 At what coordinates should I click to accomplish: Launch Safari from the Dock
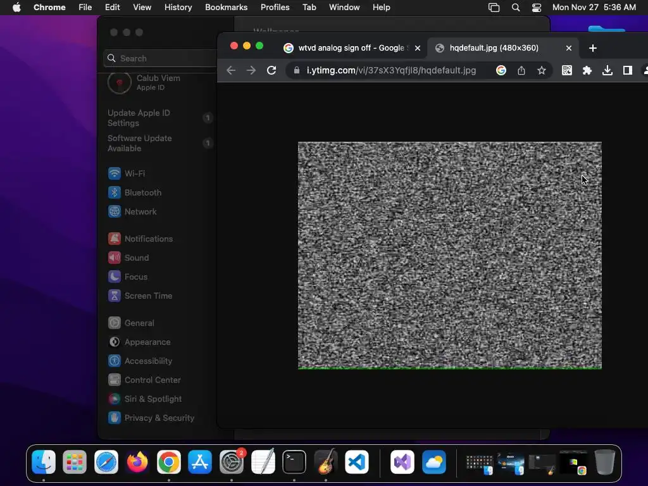click(x=106, y=462)
